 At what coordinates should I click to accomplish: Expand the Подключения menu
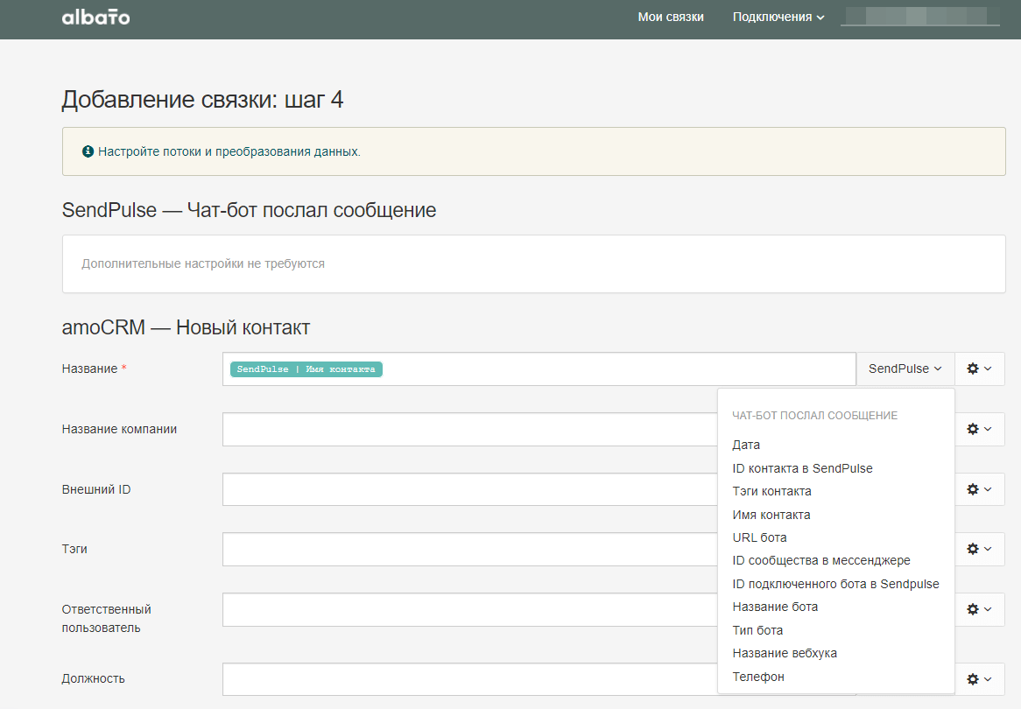coord(778,17)
